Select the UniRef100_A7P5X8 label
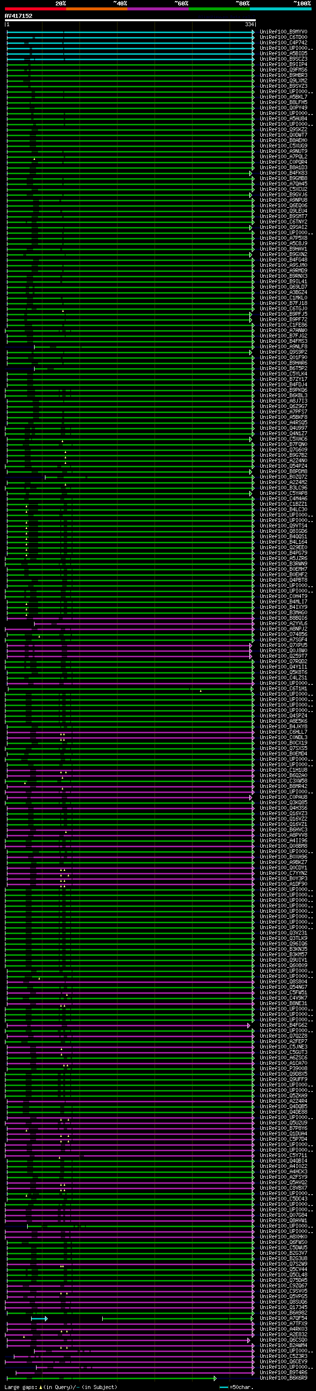This screenshot has height=1391, width=316. 283,238
